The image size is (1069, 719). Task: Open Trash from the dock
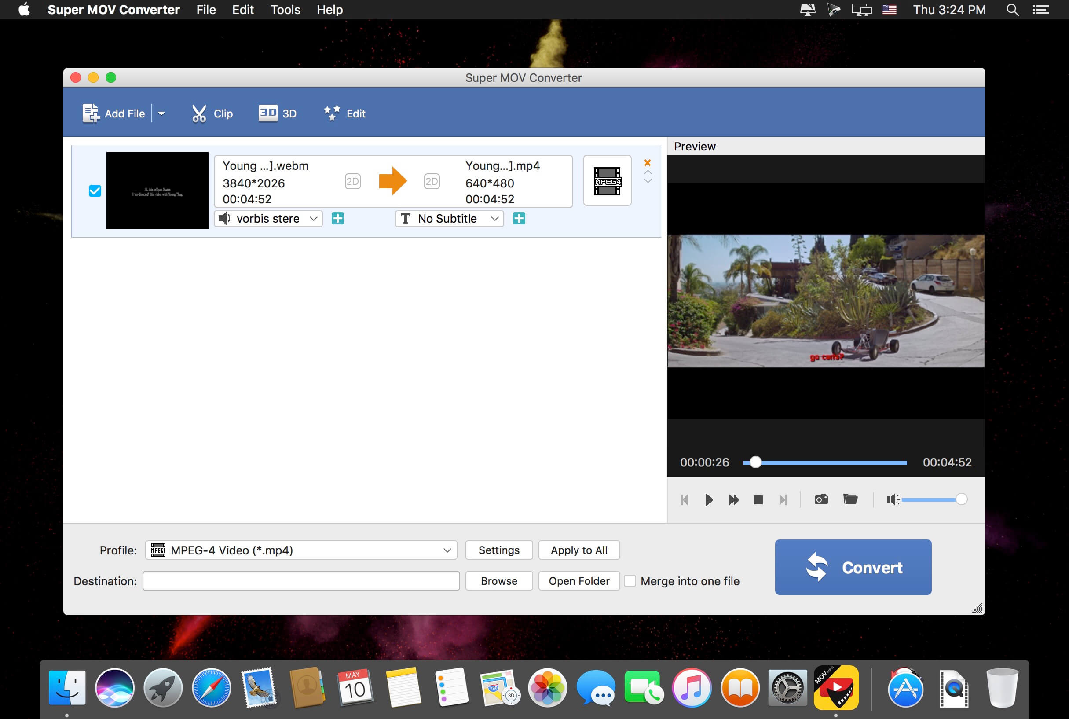coord(1002,688)
